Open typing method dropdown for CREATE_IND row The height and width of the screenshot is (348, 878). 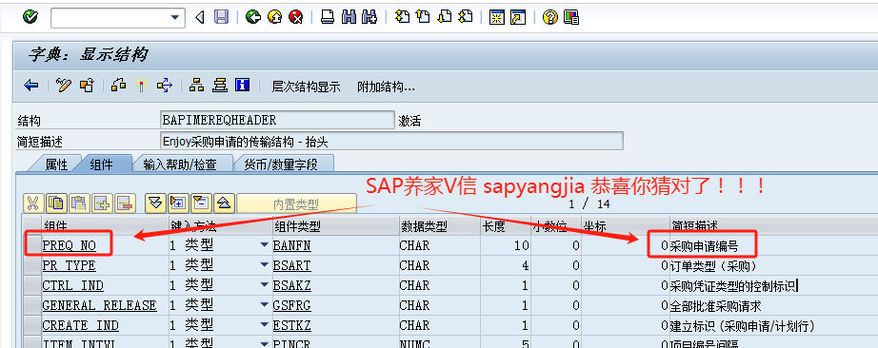[x=265, y=325]
